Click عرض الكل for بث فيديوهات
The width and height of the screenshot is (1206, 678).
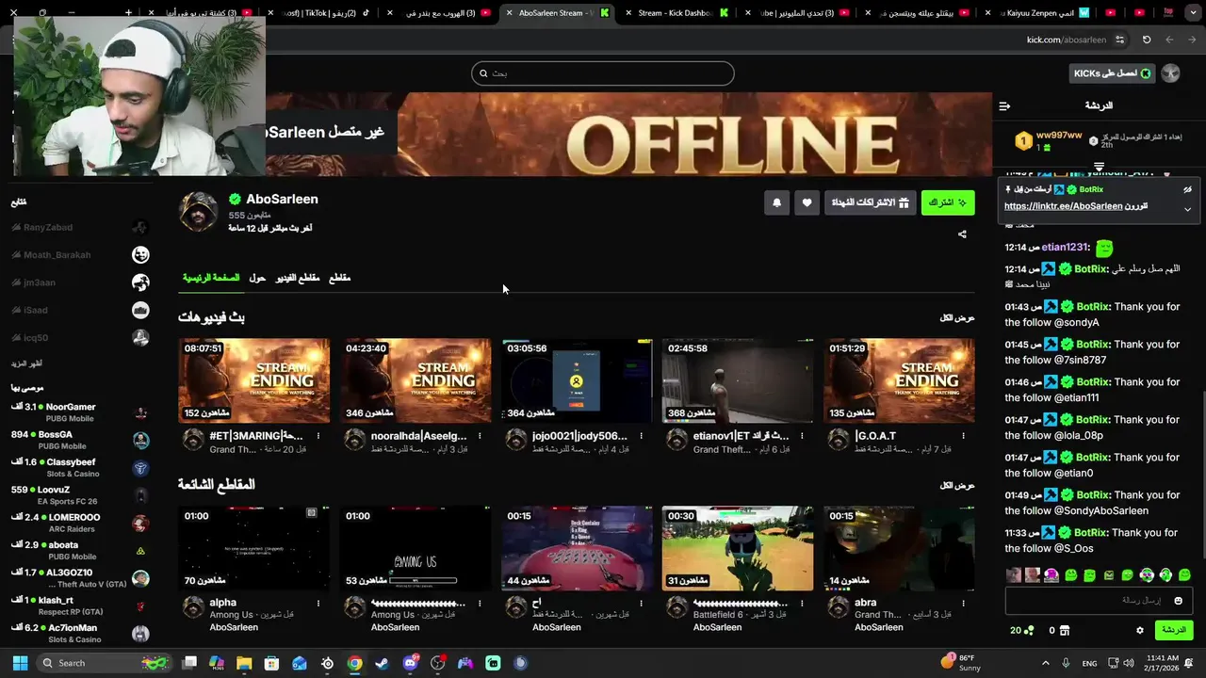[957, 317]
